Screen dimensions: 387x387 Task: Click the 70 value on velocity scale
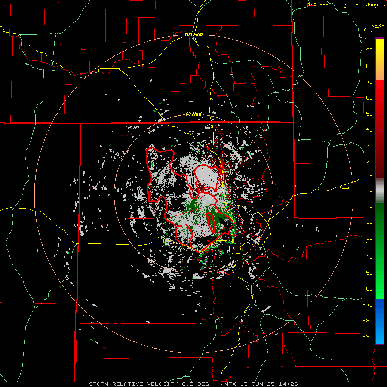369,82
